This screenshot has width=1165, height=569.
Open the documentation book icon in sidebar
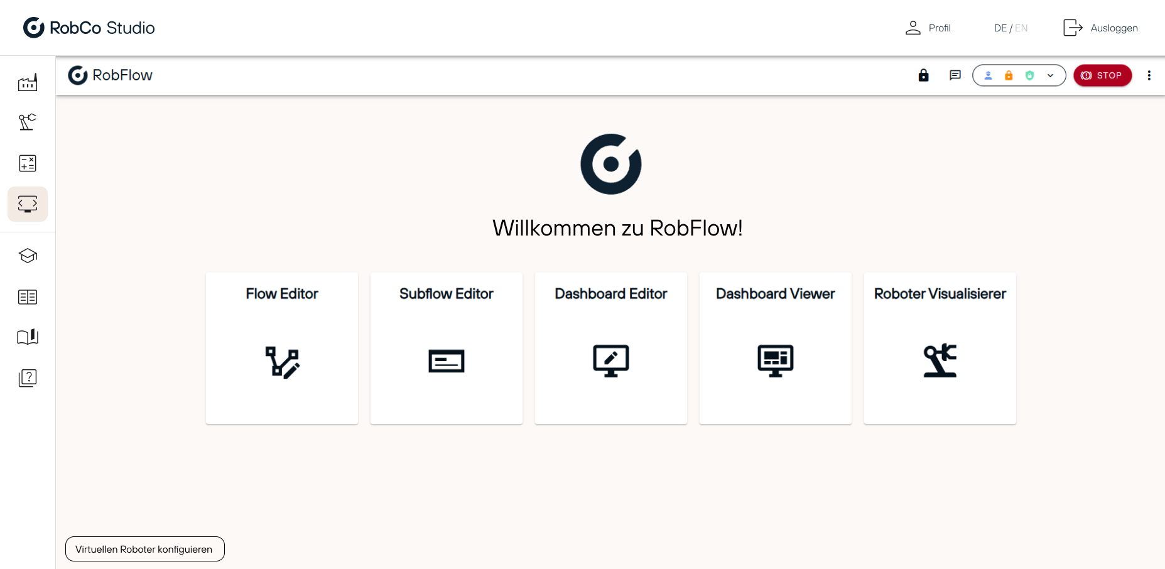pyautogui.click(x=28, y=337)
